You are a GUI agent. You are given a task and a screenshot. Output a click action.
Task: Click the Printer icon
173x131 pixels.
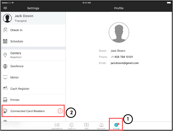(x=5, y=100)
